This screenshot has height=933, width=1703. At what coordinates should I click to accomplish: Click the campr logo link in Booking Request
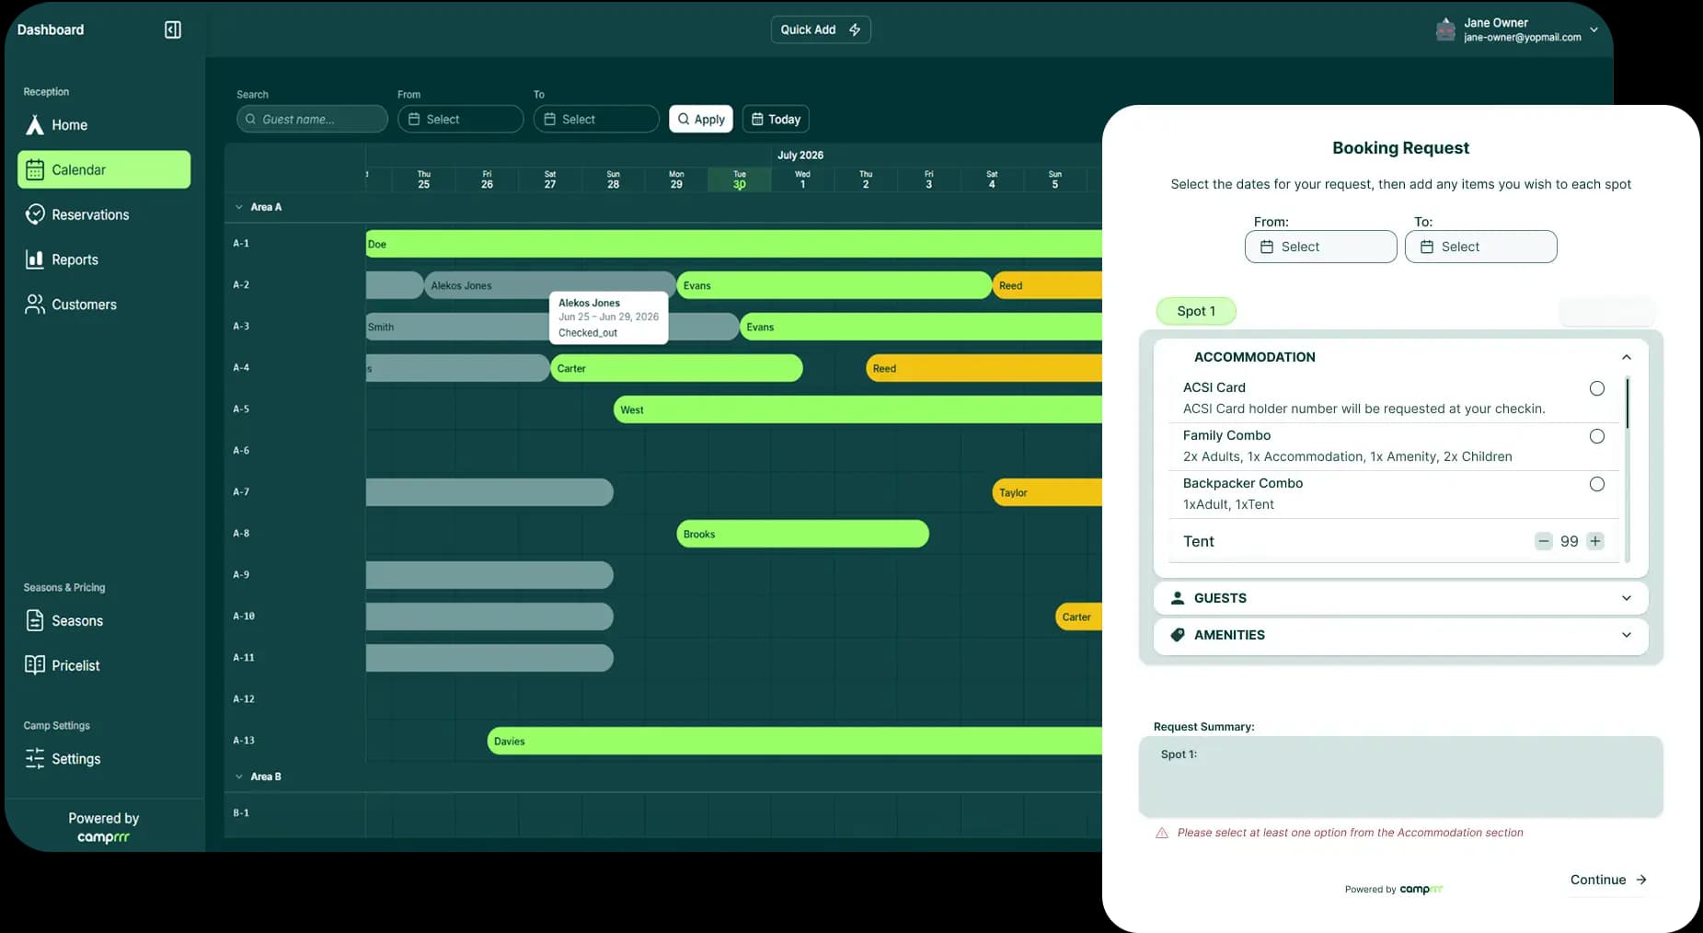1421,889
